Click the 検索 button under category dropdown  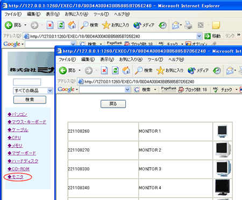pyautogui.click(x=30, y=100)
